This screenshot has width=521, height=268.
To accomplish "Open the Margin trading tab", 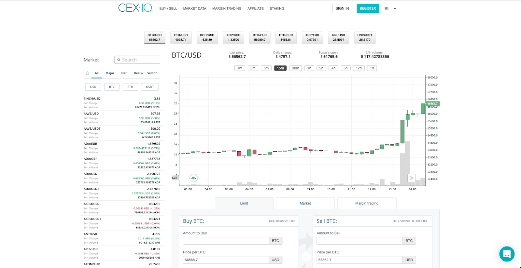I will (367, 203).
